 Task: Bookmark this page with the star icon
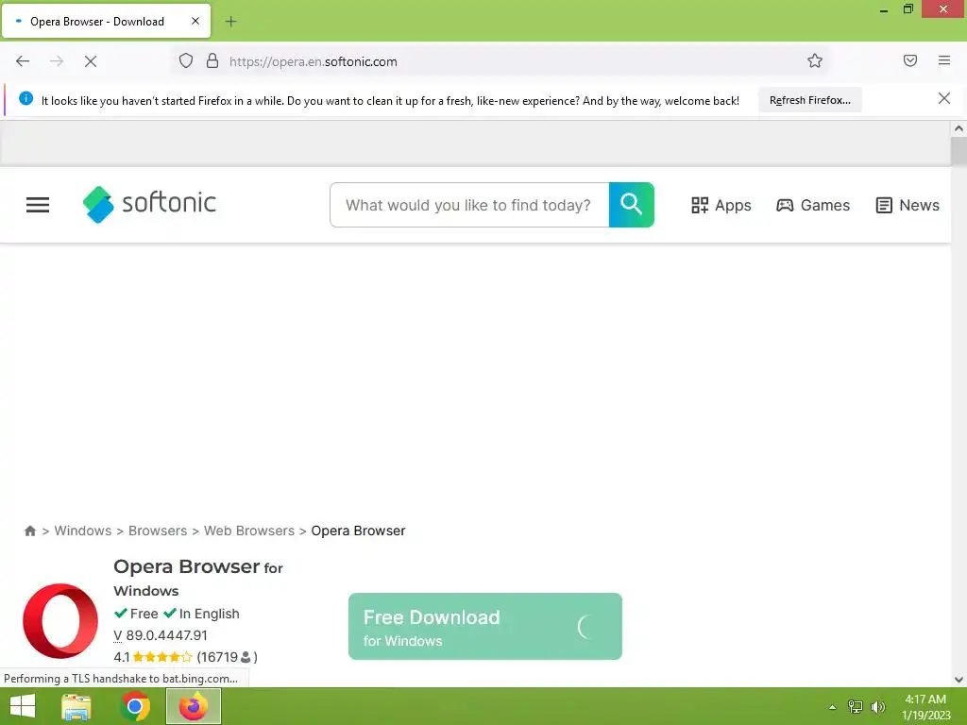pyautogui.click(x=815, y=60)
